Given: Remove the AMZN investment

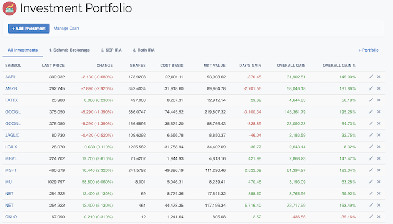Looking at the screenshot, I should click(379, 88).
